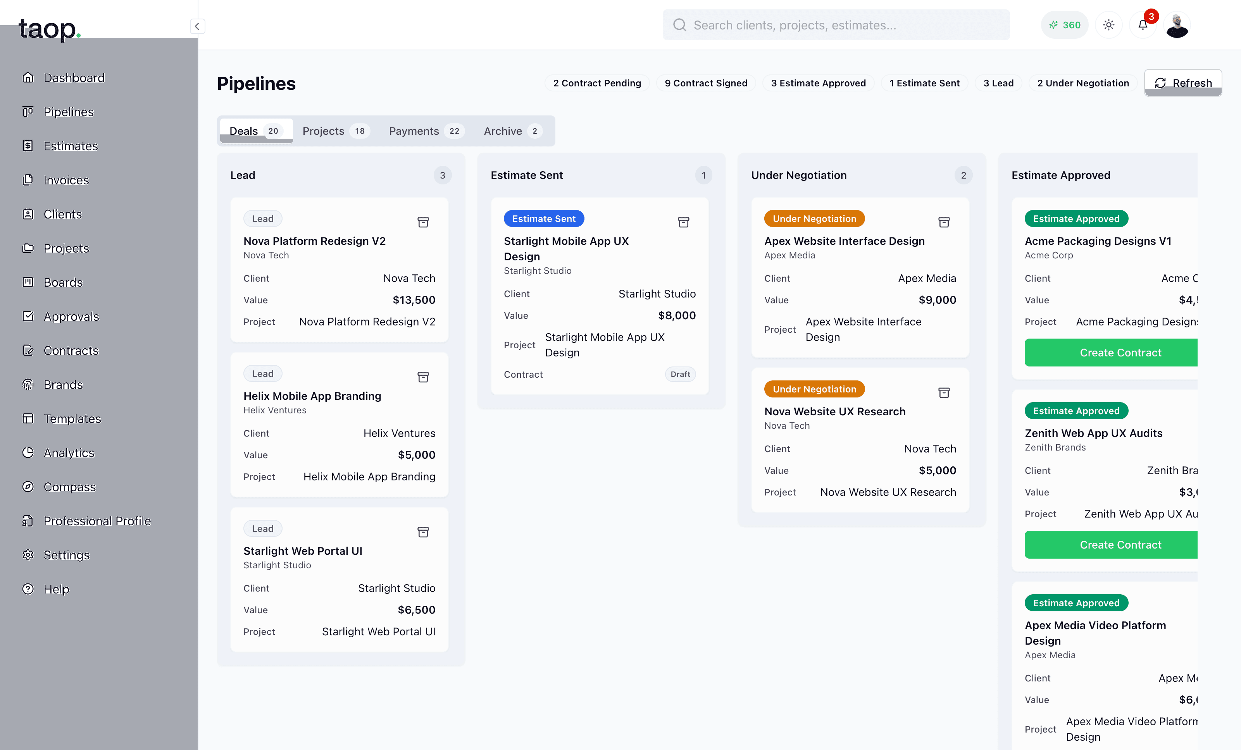This screenshot has width=1241, height=750.
Task: Filter by 9 Contract Signed chip
Action: (706, 83)
